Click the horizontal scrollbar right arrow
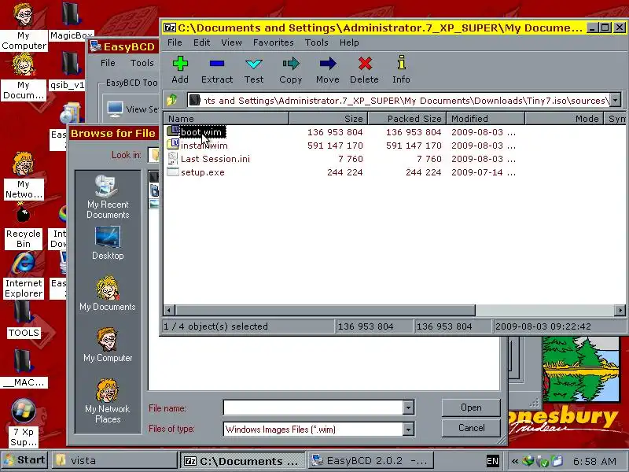Screen dimensions: 629x472 [620, 310]
